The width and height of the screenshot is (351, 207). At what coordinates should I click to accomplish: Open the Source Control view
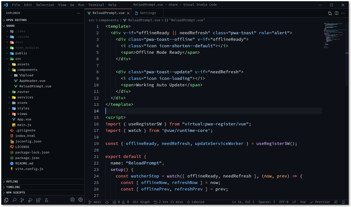[22, 200]
